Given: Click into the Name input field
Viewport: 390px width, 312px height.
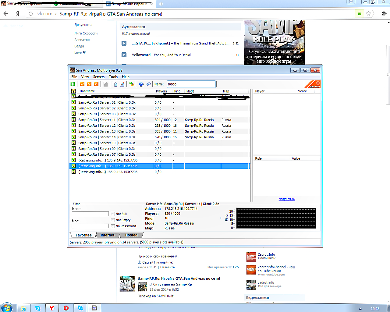Looking at the screenshot, I should click(191, 84).
